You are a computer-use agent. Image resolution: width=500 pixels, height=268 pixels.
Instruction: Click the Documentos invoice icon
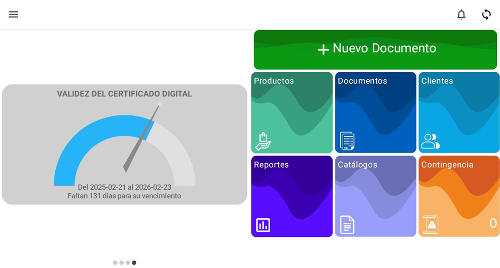click(347, 141)
